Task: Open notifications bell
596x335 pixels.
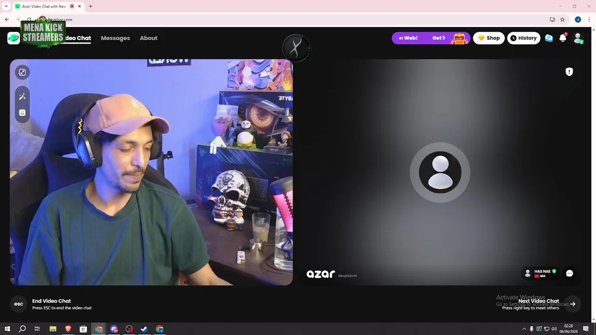Action: point(563,38)
